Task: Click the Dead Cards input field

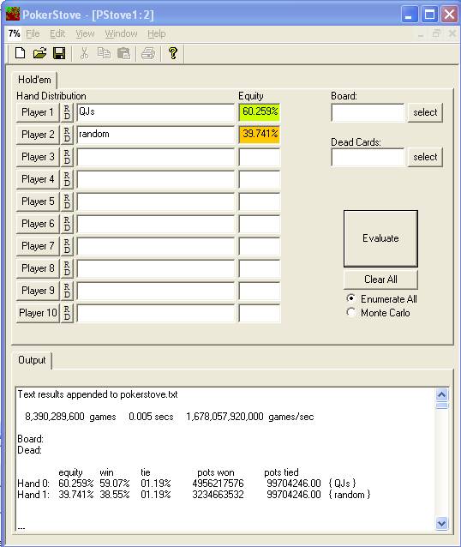Action: (368, 157)
